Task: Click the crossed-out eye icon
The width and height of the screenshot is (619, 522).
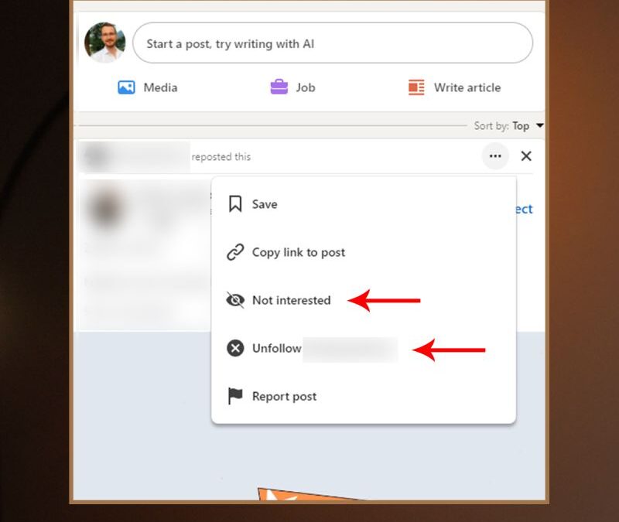Action: tap(235, 300)
